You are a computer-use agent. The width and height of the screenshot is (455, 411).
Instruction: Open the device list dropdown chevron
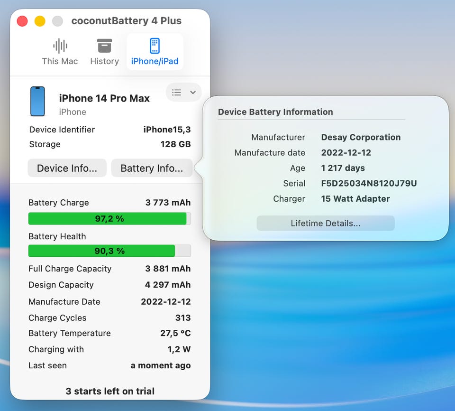point(193,93)
